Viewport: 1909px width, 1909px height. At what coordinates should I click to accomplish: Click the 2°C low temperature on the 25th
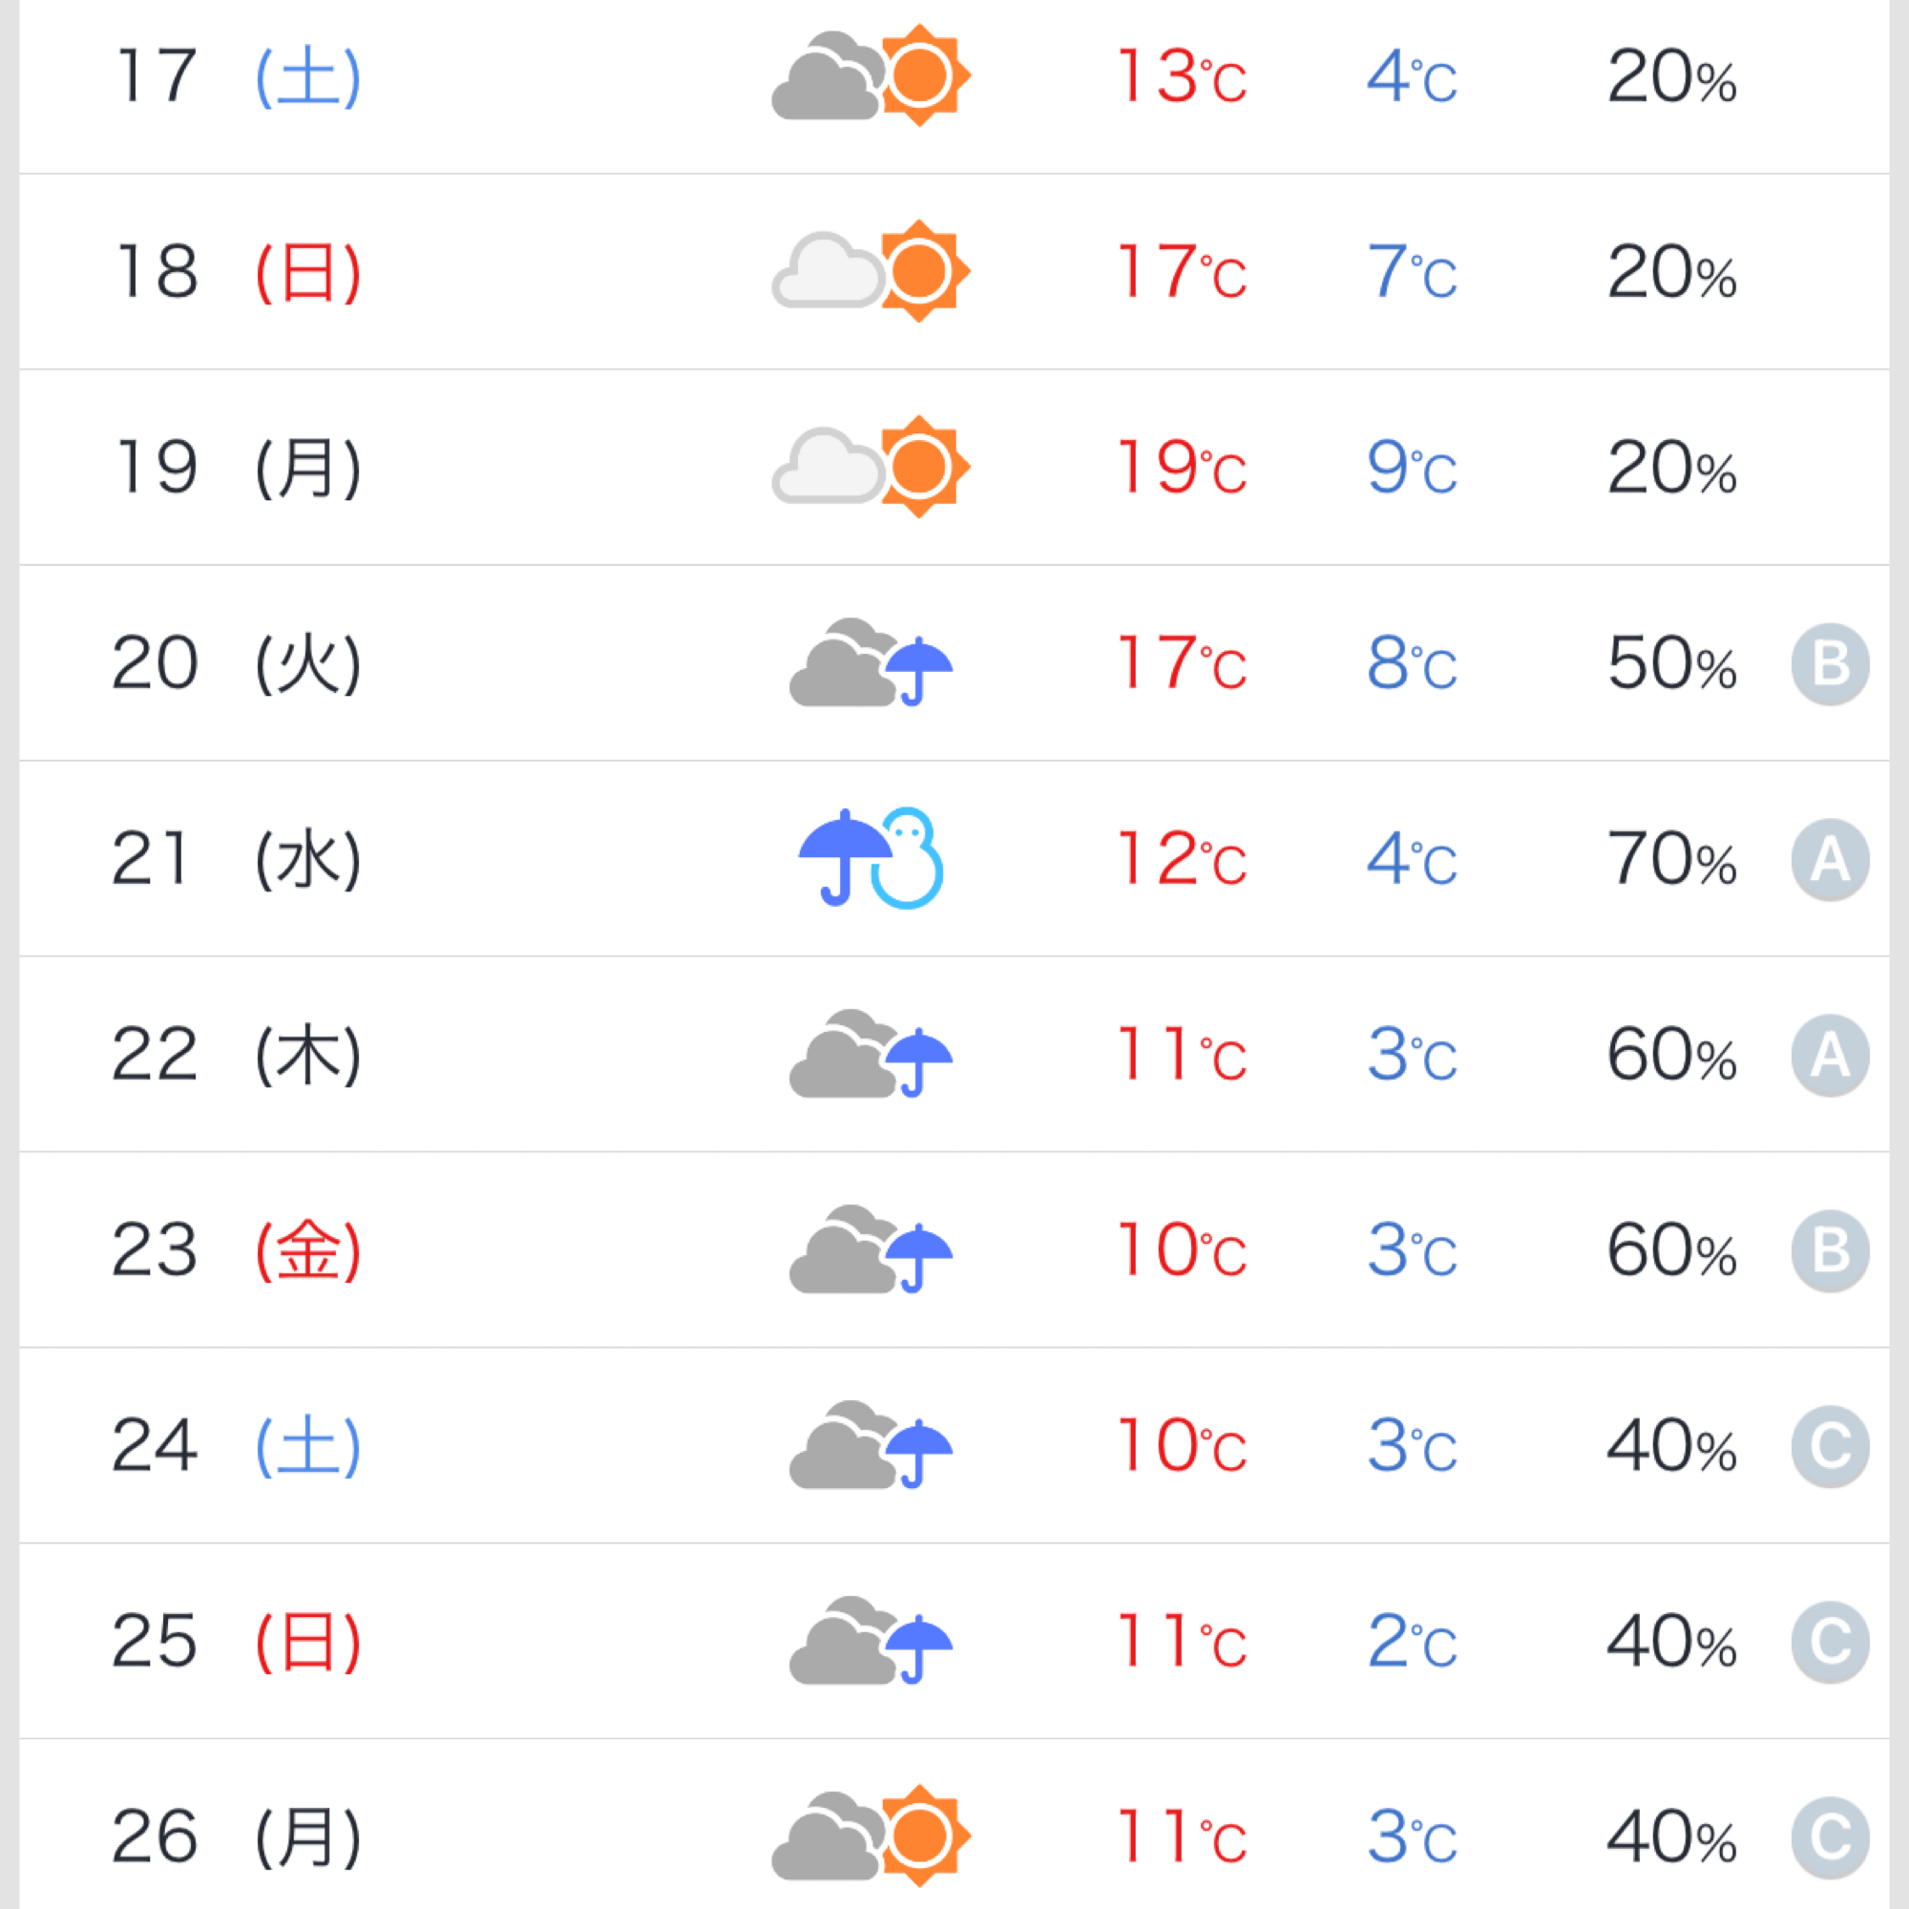1411,1642
